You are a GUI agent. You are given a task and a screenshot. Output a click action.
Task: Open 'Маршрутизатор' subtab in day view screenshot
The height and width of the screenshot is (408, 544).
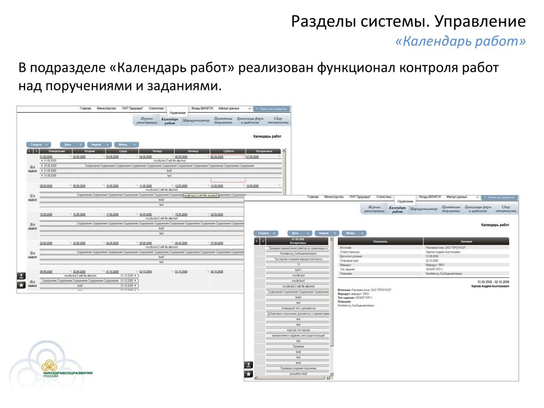pyautogui.click(x=423, y=209)
